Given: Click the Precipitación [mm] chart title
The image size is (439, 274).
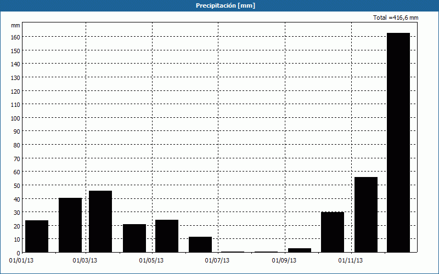Looking at the screenshot, I should pos(226,5).
